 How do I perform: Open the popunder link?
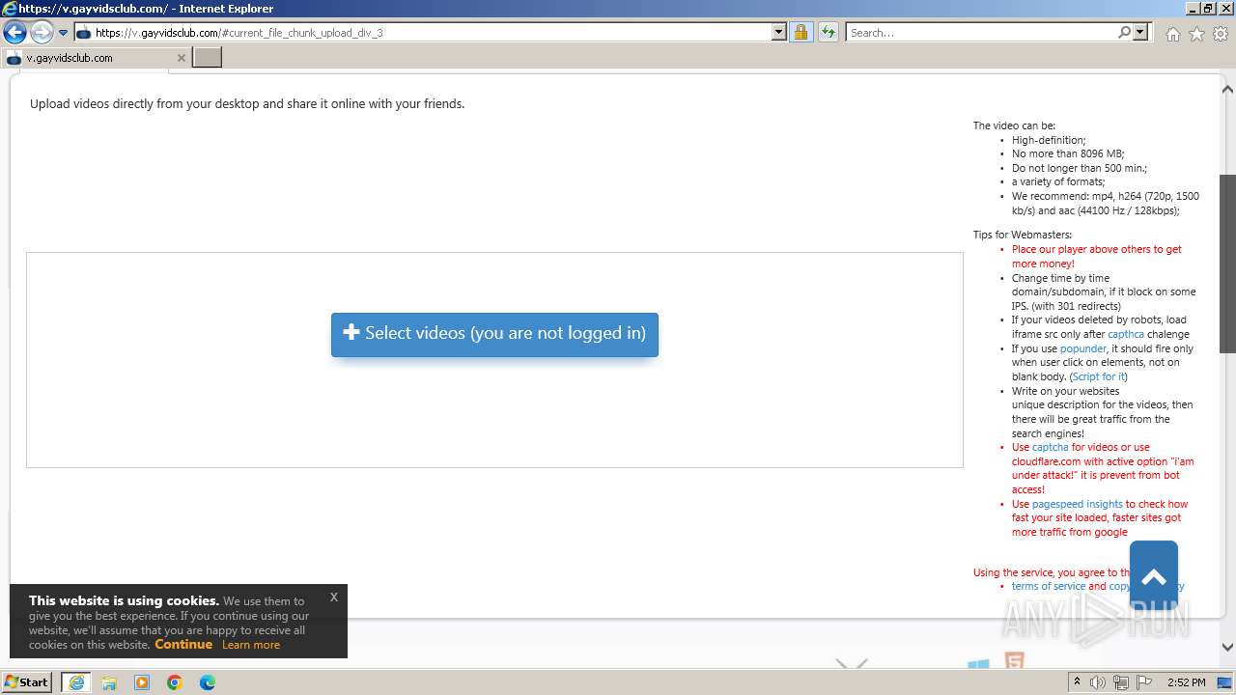click(x=1083, y=348)
